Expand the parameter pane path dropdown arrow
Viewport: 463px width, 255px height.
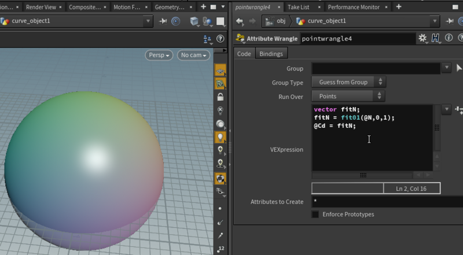click(435, 21)
